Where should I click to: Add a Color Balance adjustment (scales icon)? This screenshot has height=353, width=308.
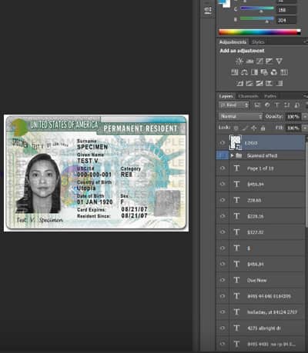244,72
